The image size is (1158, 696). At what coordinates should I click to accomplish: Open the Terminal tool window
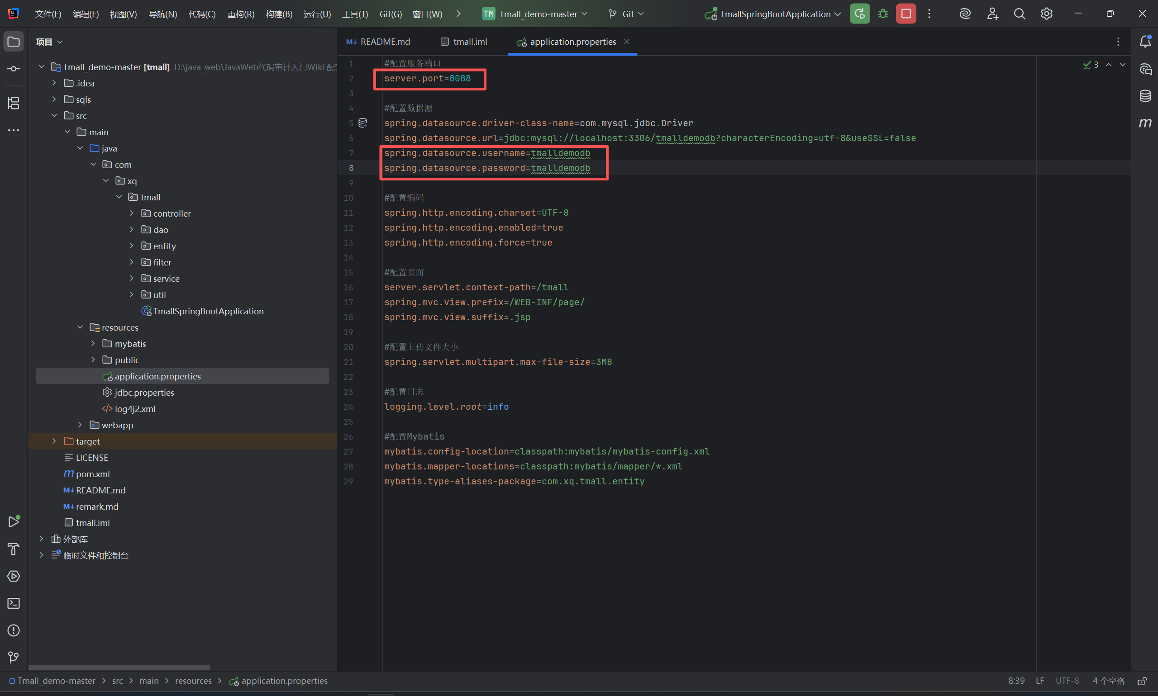point(14,603)
